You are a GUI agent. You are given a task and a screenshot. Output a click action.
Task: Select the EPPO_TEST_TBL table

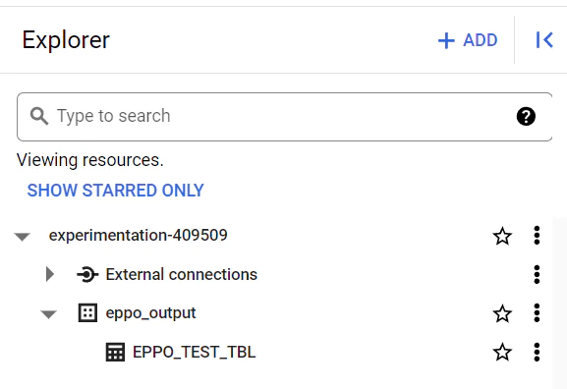(195, 352)
